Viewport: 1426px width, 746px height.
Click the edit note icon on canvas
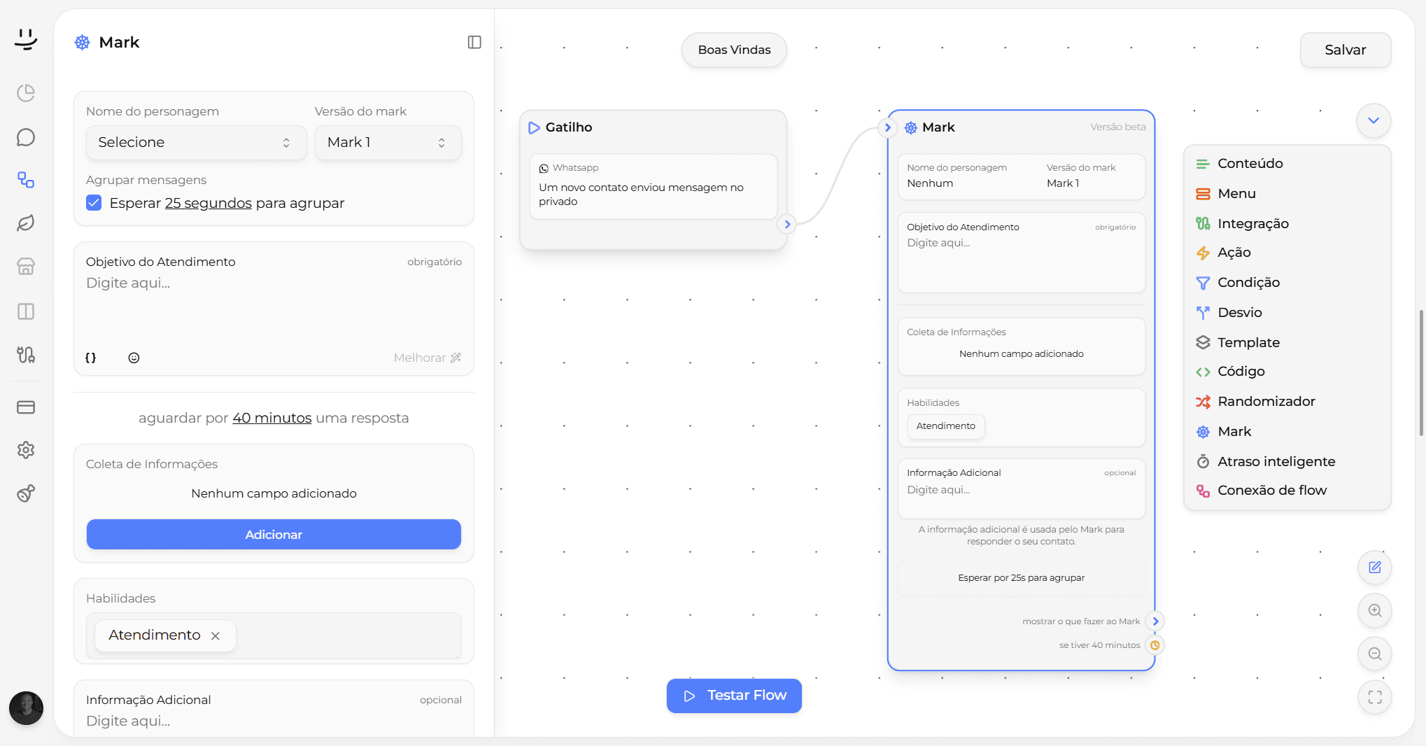[1375, 568]
